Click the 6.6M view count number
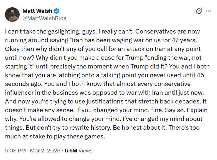This screenshot has width=217, height=160. pos(71,151)
